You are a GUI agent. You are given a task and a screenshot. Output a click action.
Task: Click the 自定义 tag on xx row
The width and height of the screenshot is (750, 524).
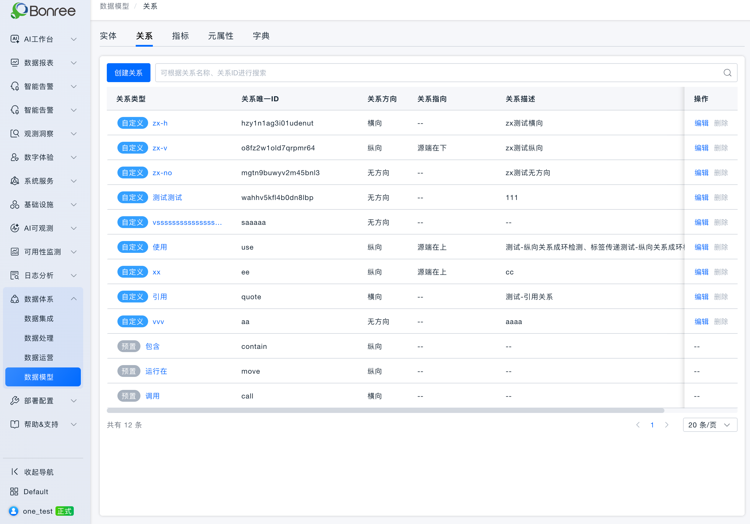pos(133,272)
